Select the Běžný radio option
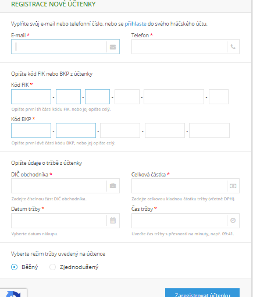 [x=14, y=267]
